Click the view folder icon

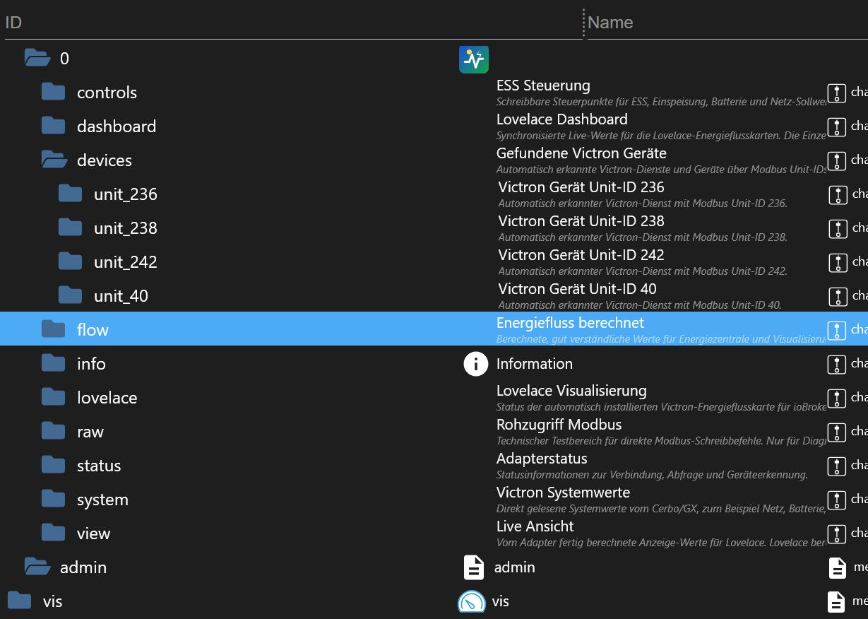click(x=53, y=533)
